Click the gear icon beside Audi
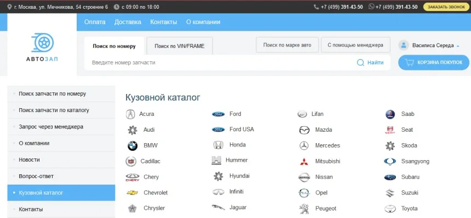 [x=133, y=130]
